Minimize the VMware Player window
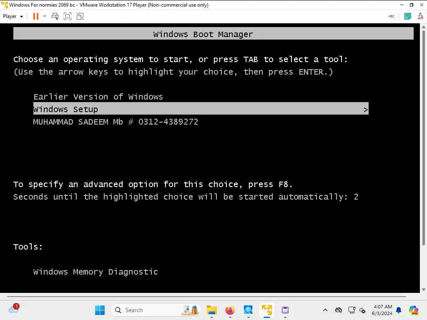 click(402, 5)
